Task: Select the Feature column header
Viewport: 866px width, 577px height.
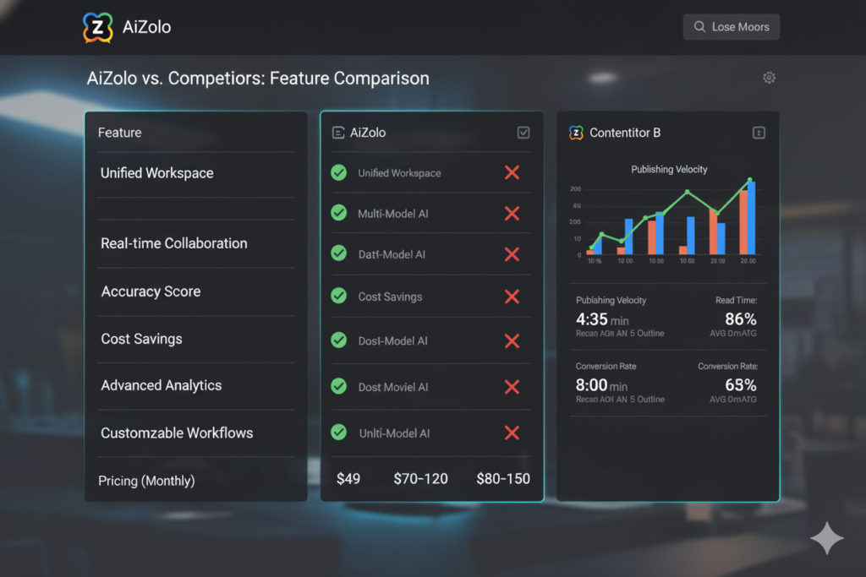Action: [x=119, y=132]
